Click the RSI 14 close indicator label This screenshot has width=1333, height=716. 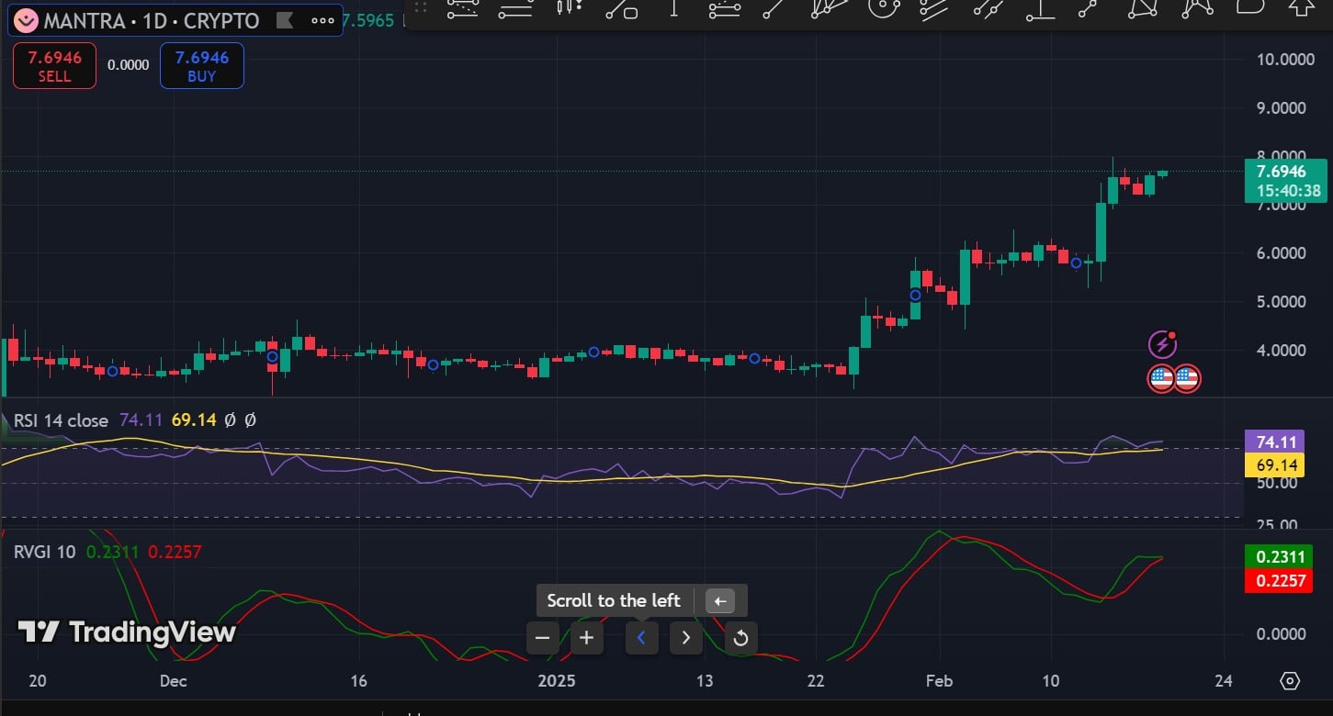61,420
